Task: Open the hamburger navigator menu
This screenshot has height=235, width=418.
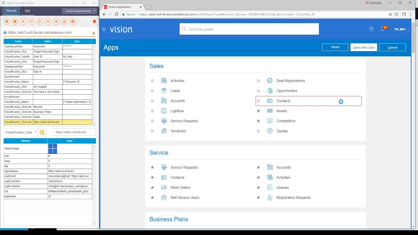Action: (x=104, y=30)
